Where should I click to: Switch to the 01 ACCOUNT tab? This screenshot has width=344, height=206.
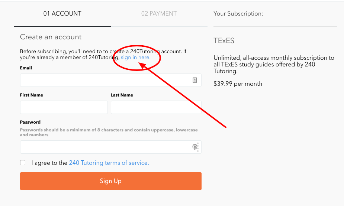pyautogui.click(x=62, y=14)
